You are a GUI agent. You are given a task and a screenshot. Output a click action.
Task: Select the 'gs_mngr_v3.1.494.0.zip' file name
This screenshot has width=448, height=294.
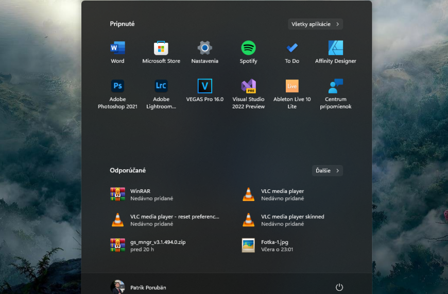click(158, 242)
